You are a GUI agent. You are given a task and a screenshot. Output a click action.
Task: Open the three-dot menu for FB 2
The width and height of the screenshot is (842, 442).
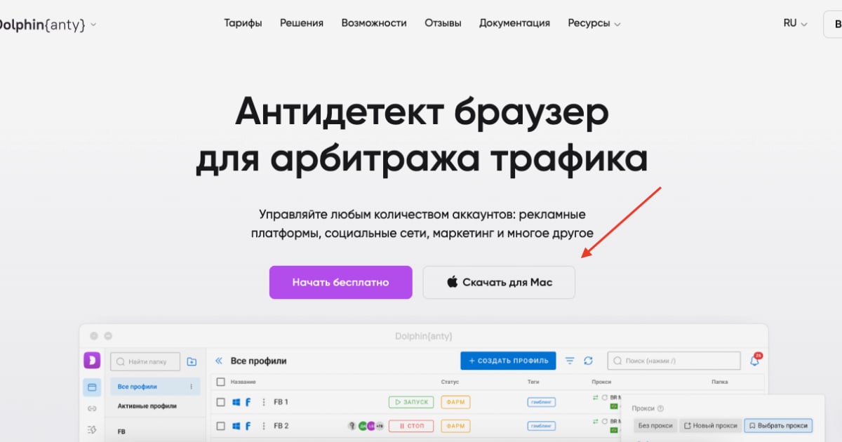264,425
